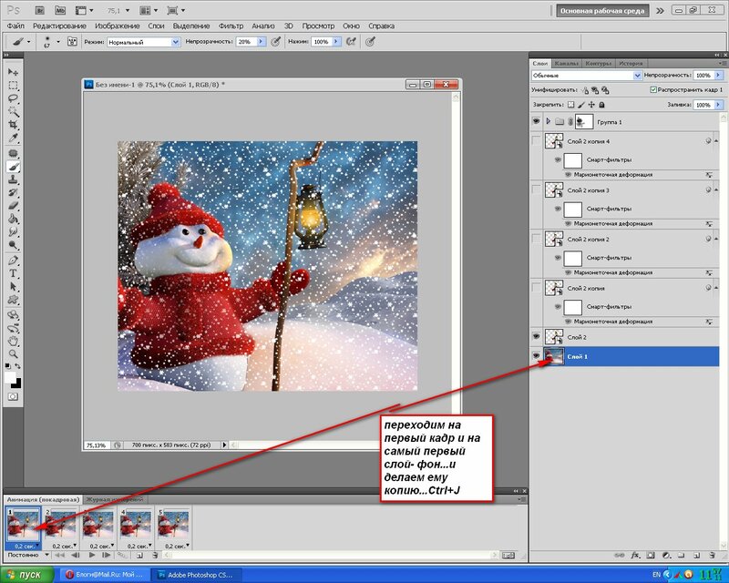Select the History Brush tool

coord(13,192)
